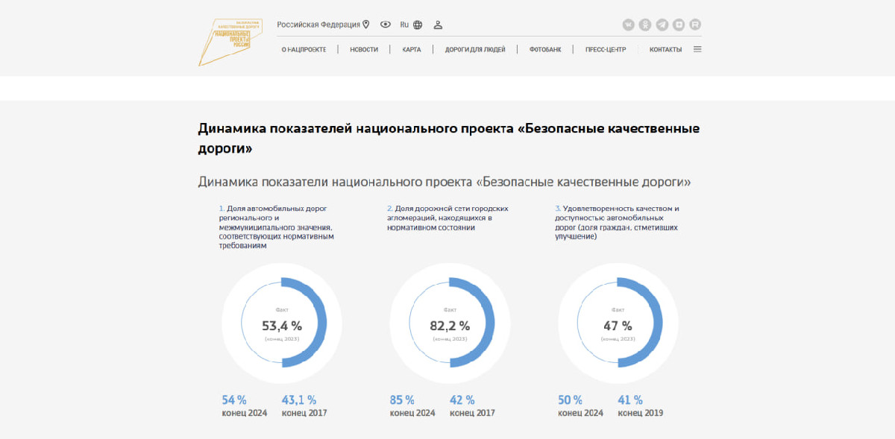Open the Фотобанк menu item
Screen dimensions: 895x439
click(545, 50)
